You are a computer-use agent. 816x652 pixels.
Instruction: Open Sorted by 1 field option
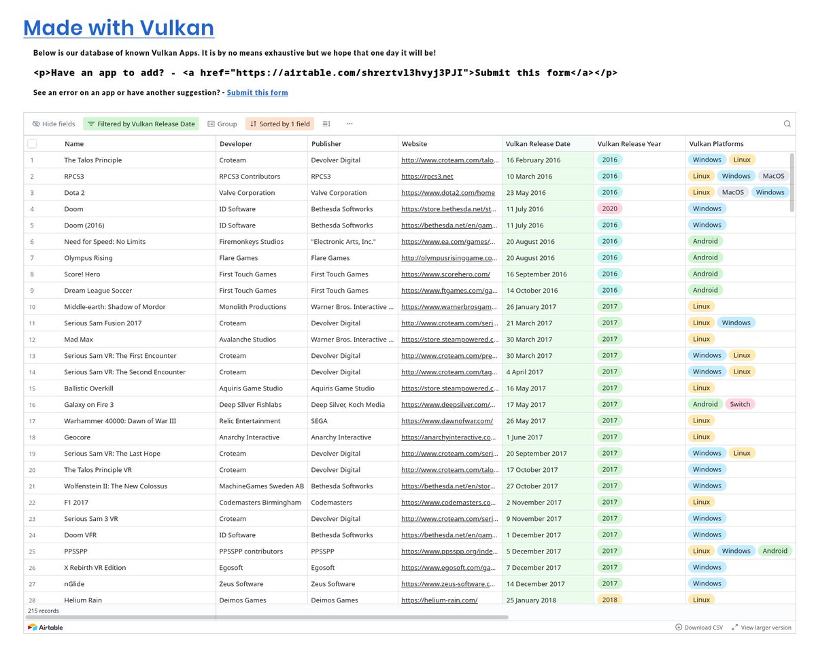pyautogui.click(x=279, y=124)
